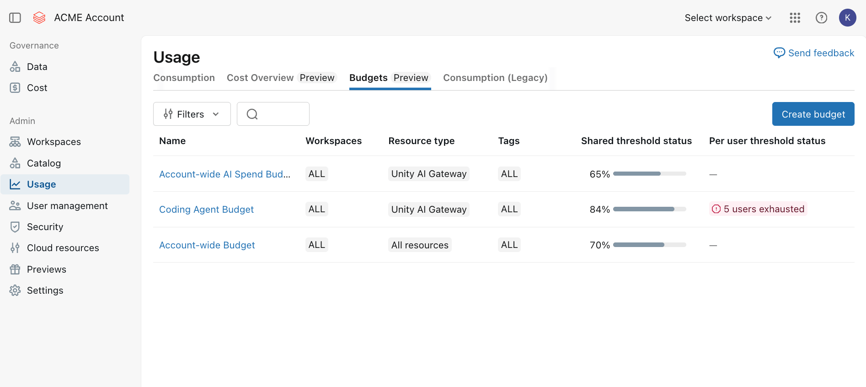Expand the Select workspace dropdown
866x387 pixels.
(x=728, y=18)
